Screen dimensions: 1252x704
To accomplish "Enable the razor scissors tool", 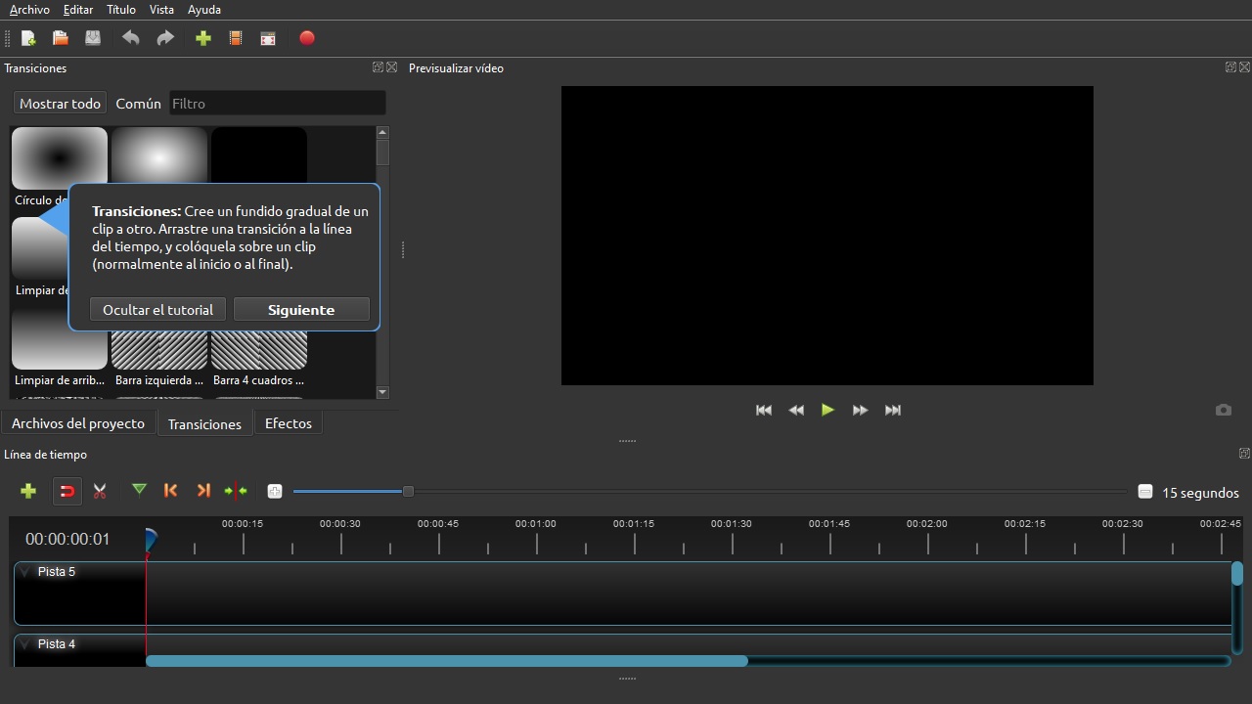I will [100, 491].
